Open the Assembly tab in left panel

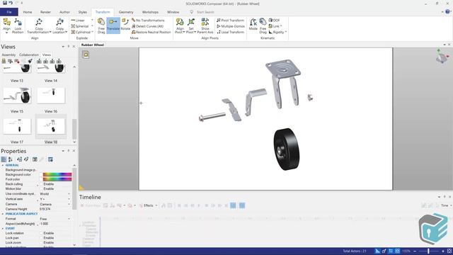tap(8, 55)
